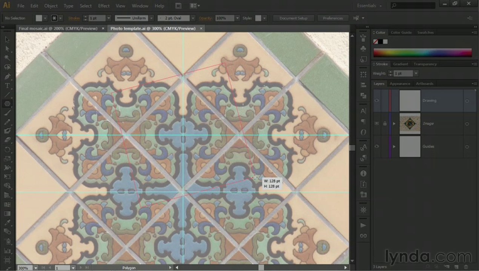The width and height of the screenshot is (479, 271).
Task: Select the Type tool
Action: [7, 85]
